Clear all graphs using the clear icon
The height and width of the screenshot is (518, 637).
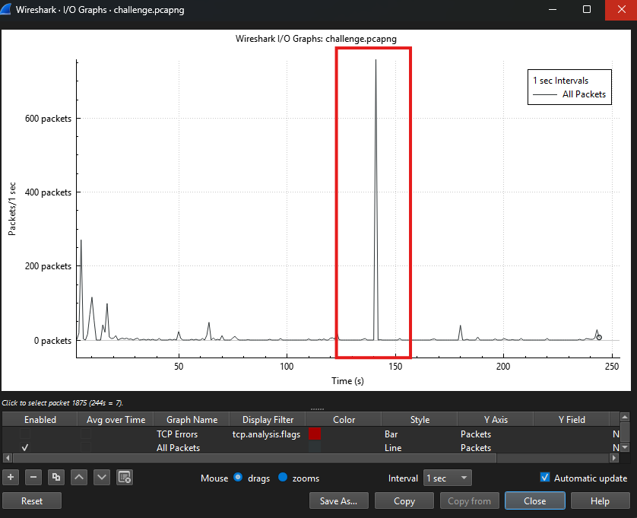[x=125, y=477]
